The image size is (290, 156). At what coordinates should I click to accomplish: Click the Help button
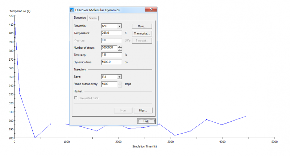click(146, 121)
